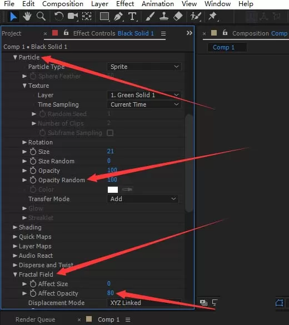
Task: Select the Puppet Pin tool
Action: pos(213,17)
